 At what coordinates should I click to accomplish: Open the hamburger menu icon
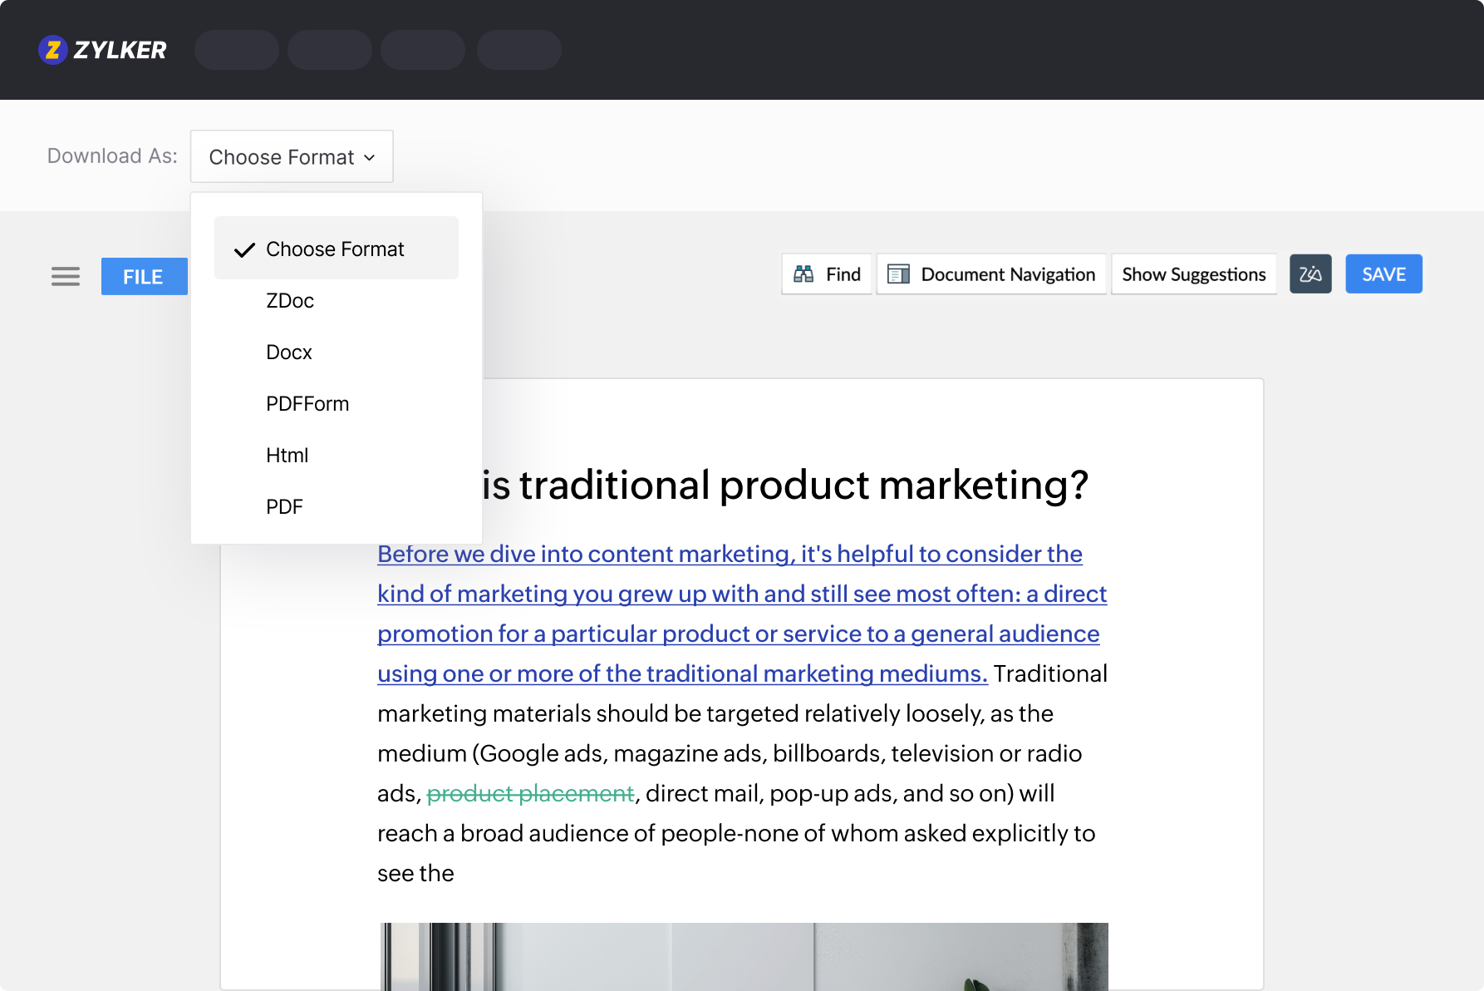[66, 276]
